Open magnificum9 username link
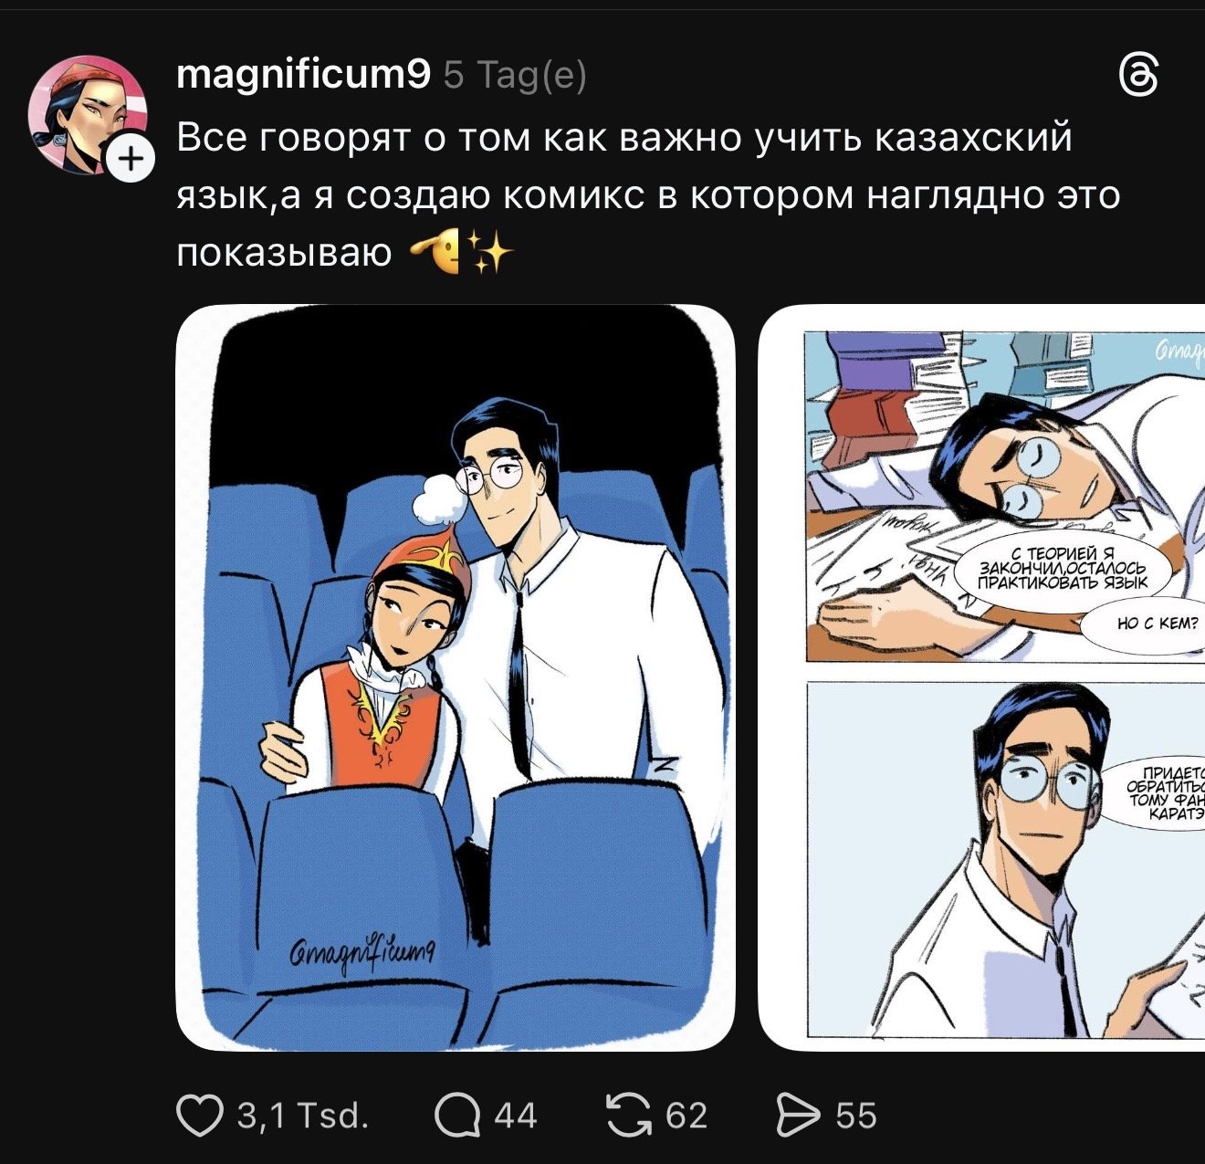The height and width of the screenshot is (1164, 1205). coord(303,75)
